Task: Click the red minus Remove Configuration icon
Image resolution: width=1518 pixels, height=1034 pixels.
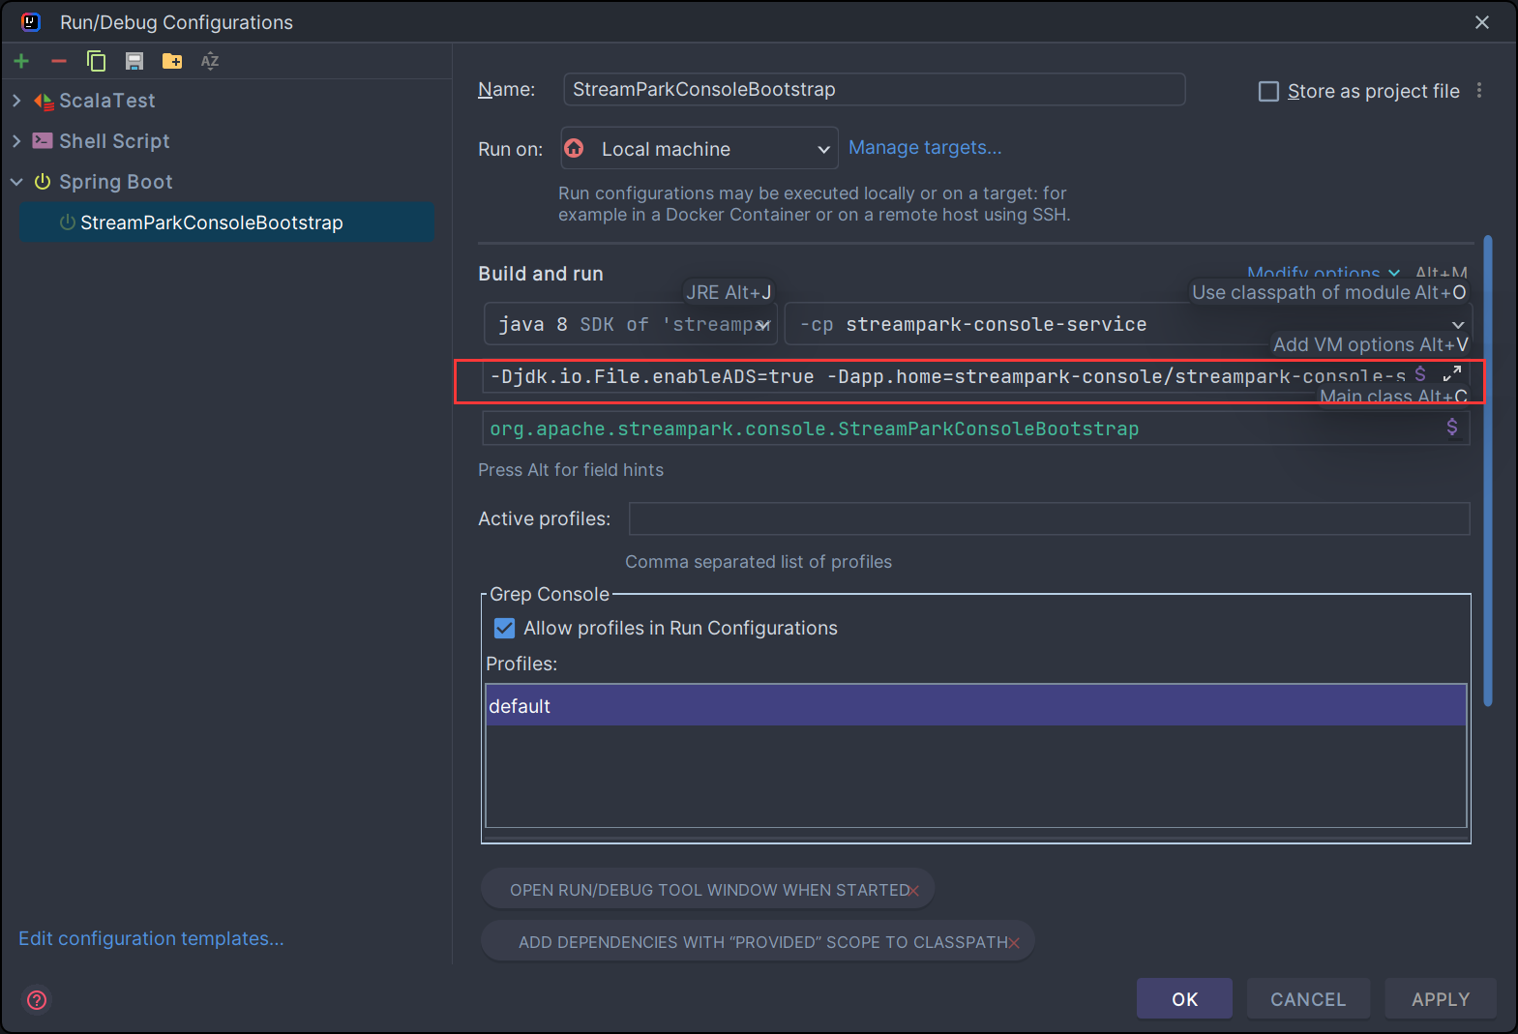Action: [59, 61]
